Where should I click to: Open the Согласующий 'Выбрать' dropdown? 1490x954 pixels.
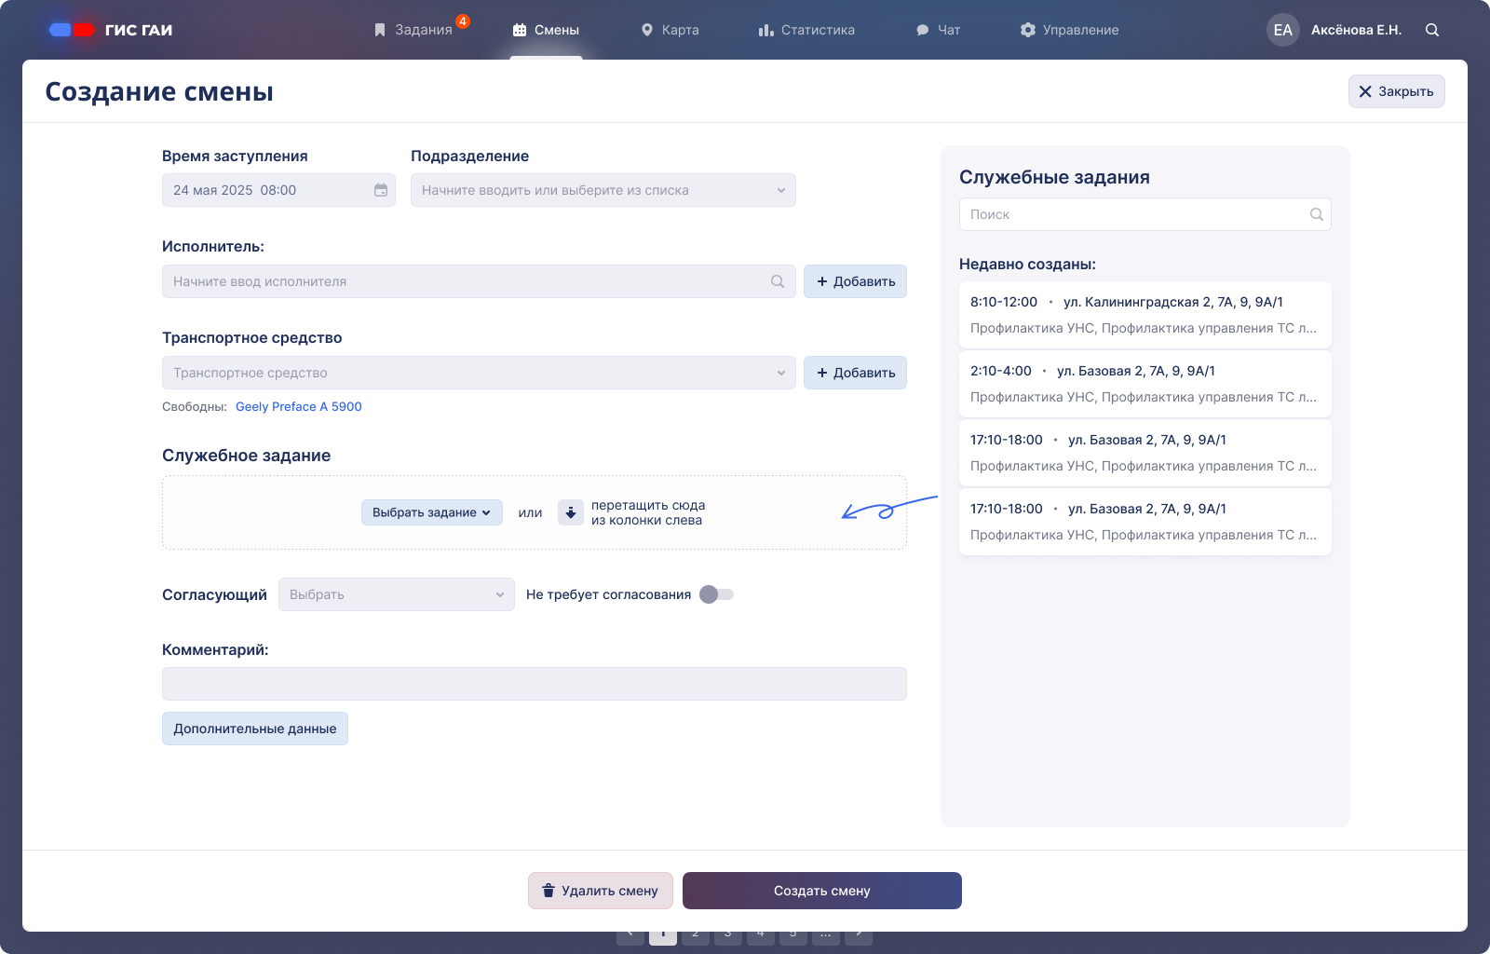(396, 594)
